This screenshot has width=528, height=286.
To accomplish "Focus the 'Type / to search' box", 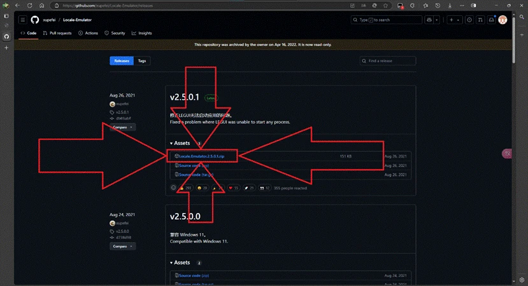I will tap(386, 20).
